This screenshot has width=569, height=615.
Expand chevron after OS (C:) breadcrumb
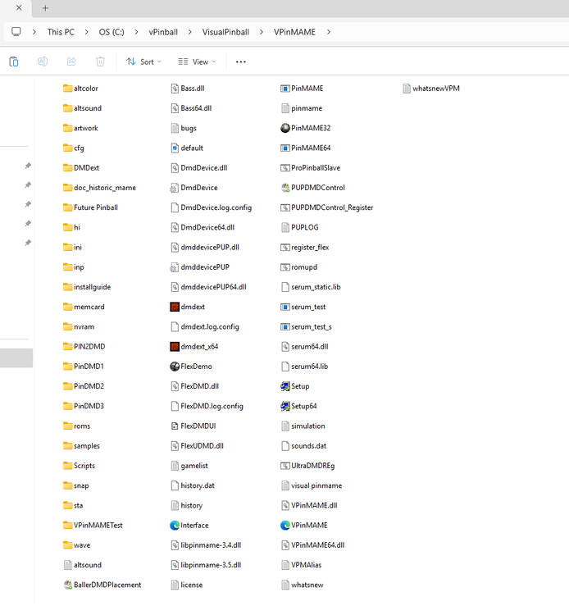pyautogui.click(x=136, y=32)
